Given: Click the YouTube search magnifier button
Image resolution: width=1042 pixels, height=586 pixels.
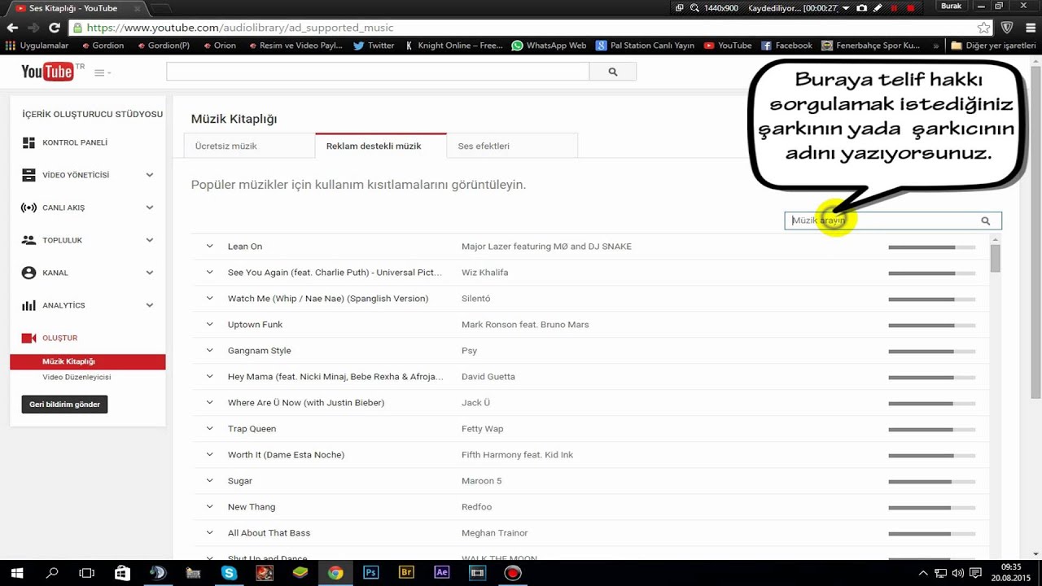Looking at the screenshot, I should [x=613, y=72].
